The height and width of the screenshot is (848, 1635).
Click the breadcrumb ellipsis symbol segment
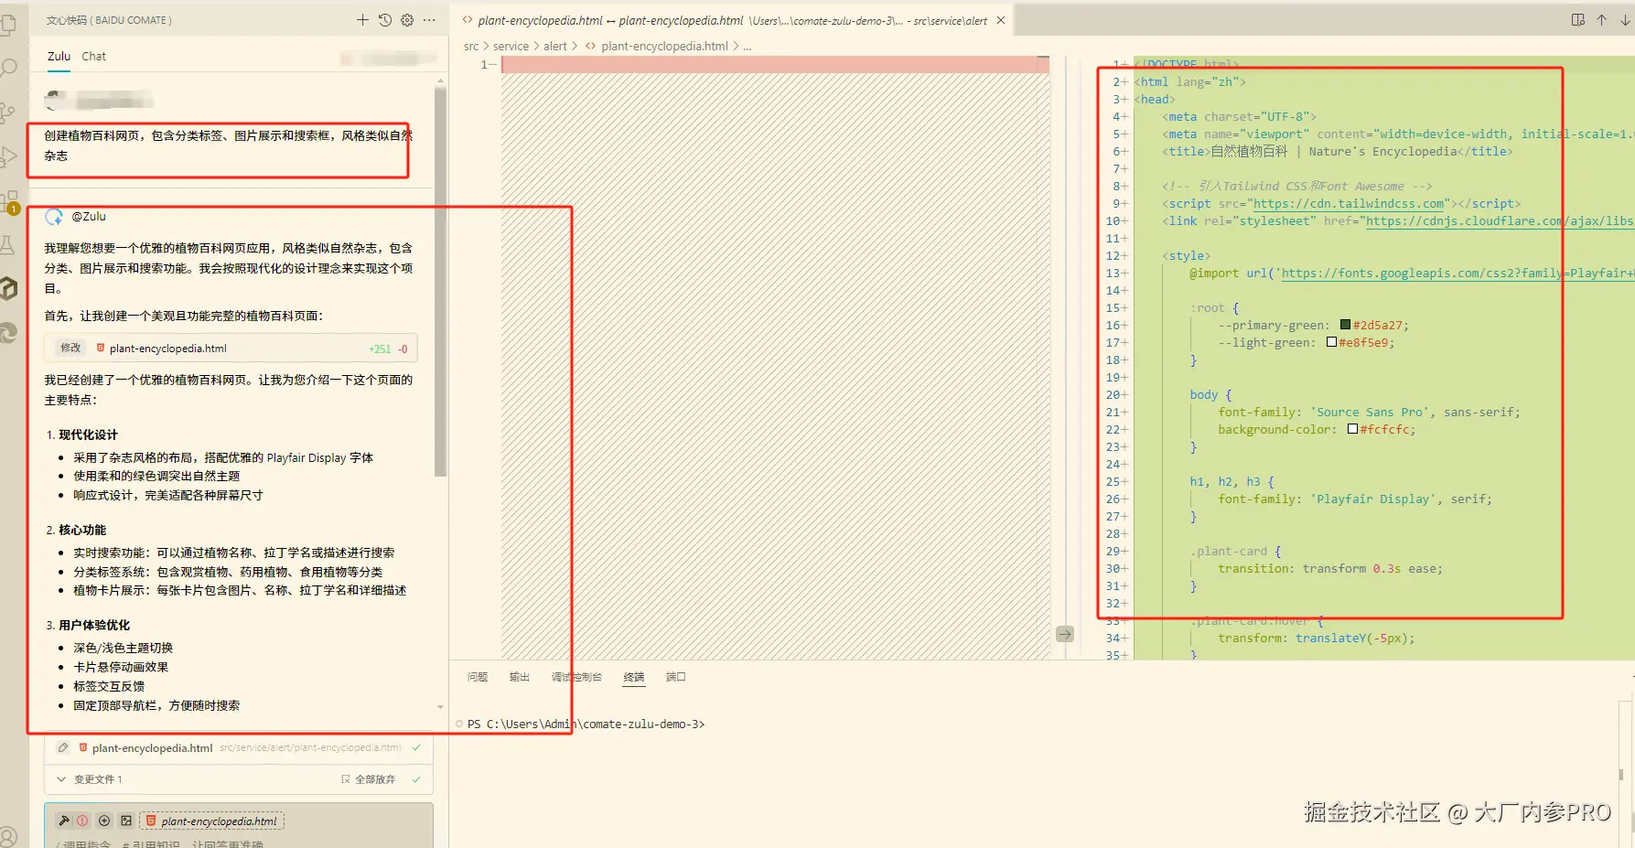[x=748, y=46]
